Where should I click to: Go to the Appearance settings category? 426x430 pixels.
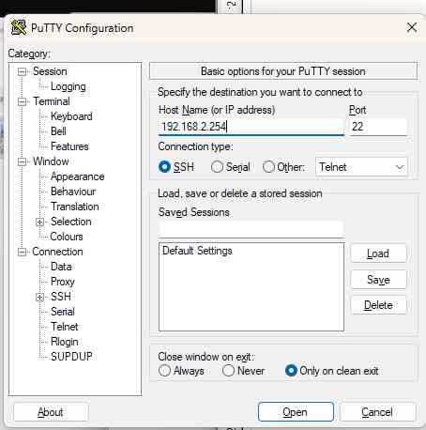click(78, 177)
